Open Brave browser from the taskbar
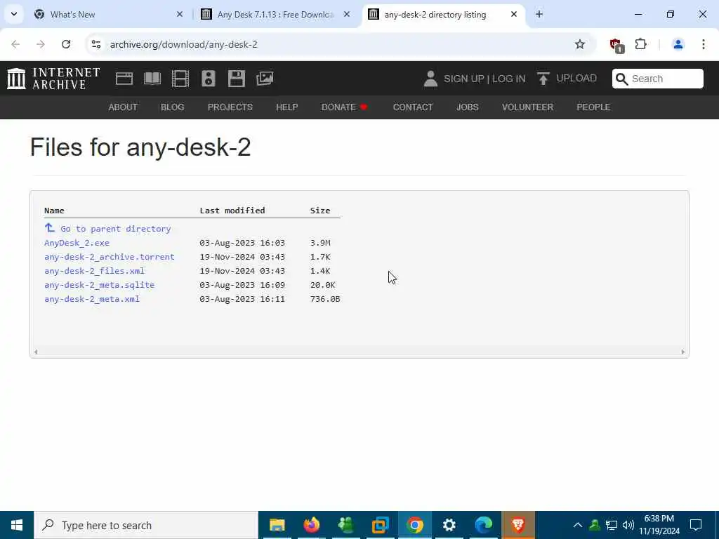Image resolution: width=719 pixels, height=539 pixels. pos(518,525)
